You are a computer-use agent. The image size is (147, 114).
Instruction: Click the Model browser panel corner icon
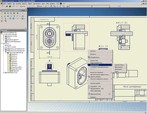click(25, 30)
